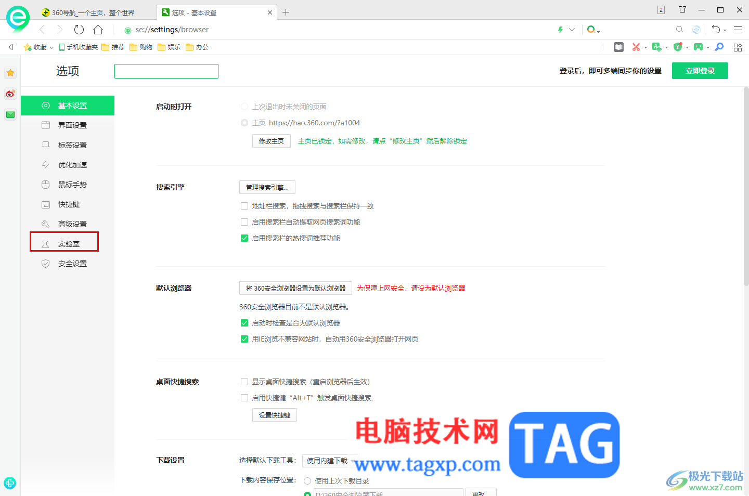Screen dimensions: 749x496
Task: Open a new tab with plus
Action: point(286,12)
